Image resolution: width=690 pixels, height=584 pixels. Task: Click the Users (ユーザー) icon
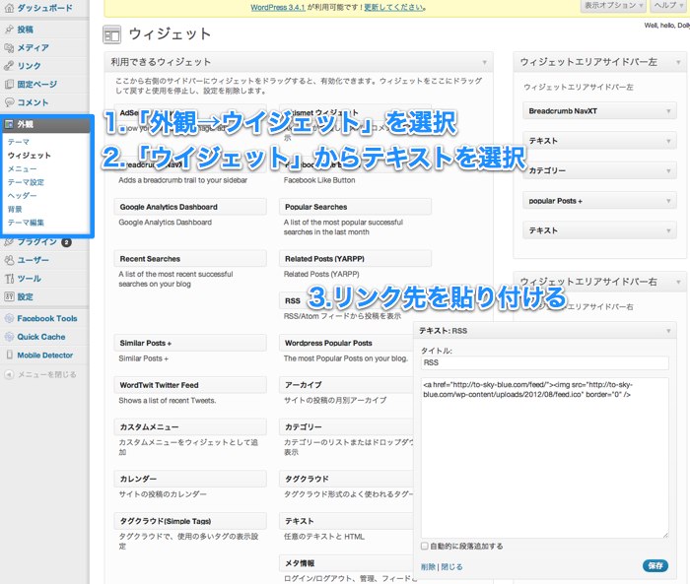(x=9, y=260)
